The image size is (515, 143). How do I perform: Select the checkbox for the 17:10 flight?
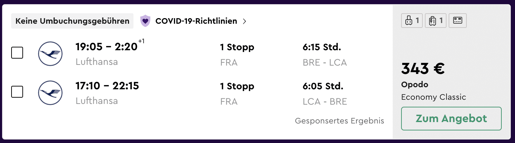click(x=17, y=92)
